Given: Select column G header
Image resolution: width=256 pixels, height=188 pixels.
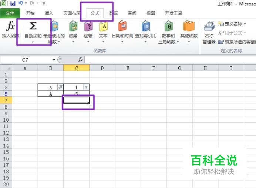Looking at the screenshot, I should 179,68.
